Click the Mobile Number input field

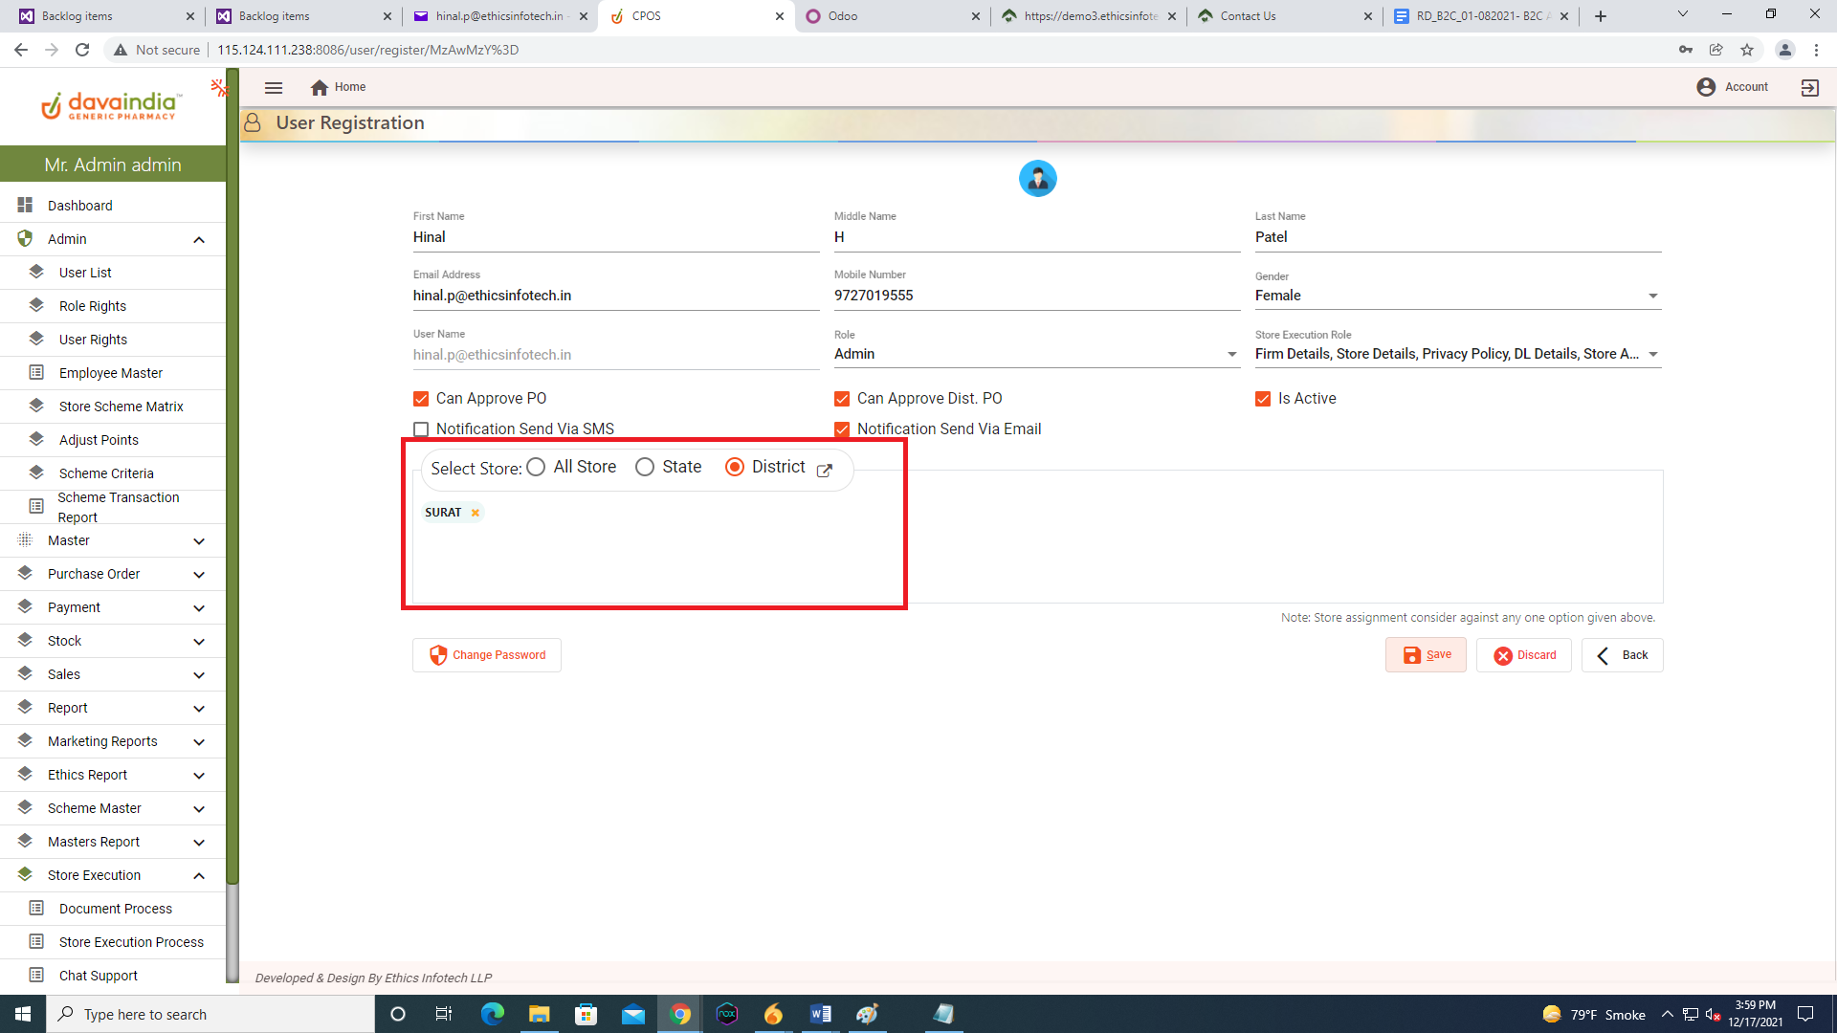[x=1036, y=296]
